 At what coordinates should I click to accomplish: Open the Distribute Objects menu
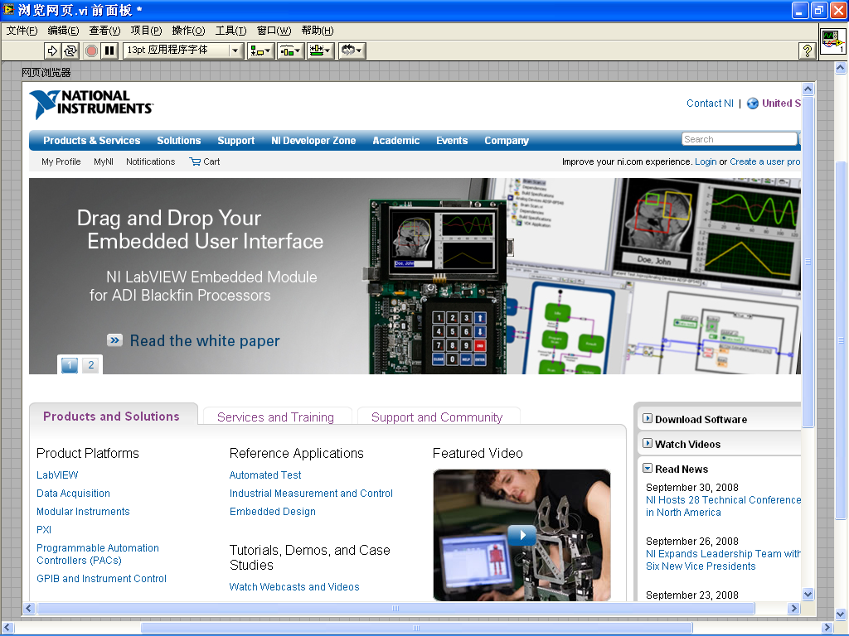click(x=291, y=51)
